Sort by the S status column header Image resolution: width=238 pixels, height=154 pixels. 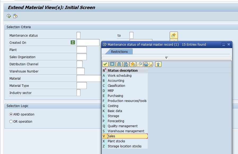(104, 70)
